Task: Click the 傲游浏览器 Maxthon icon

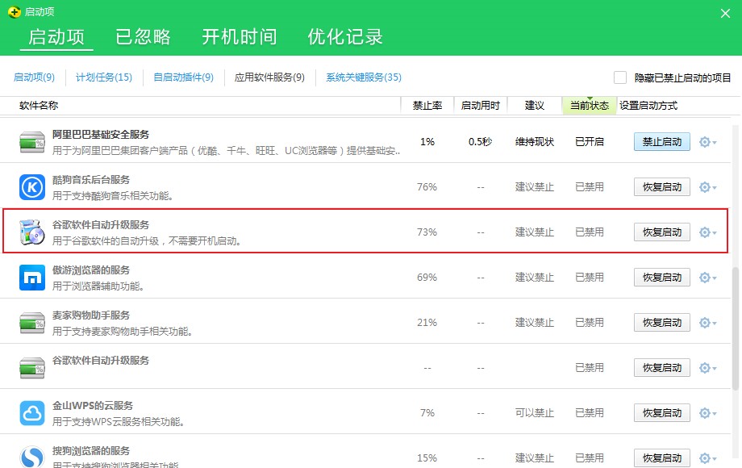Action: 32,278
